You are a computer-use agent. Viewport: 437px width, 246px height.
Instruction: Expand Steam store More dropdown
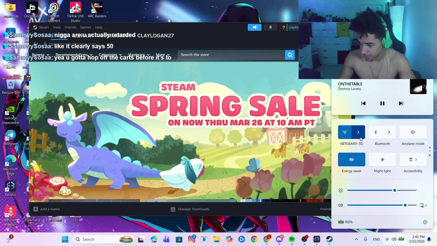click(x=163, y=55)
